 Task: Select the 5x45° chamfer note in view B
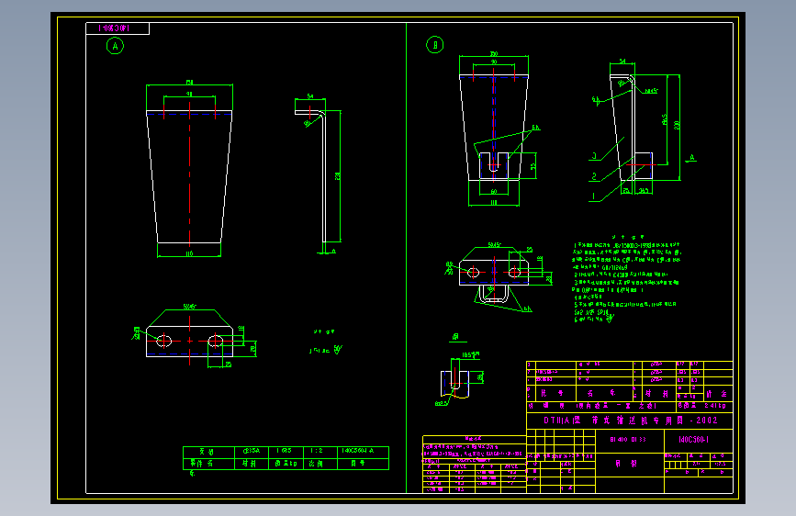tap(495, 245)
